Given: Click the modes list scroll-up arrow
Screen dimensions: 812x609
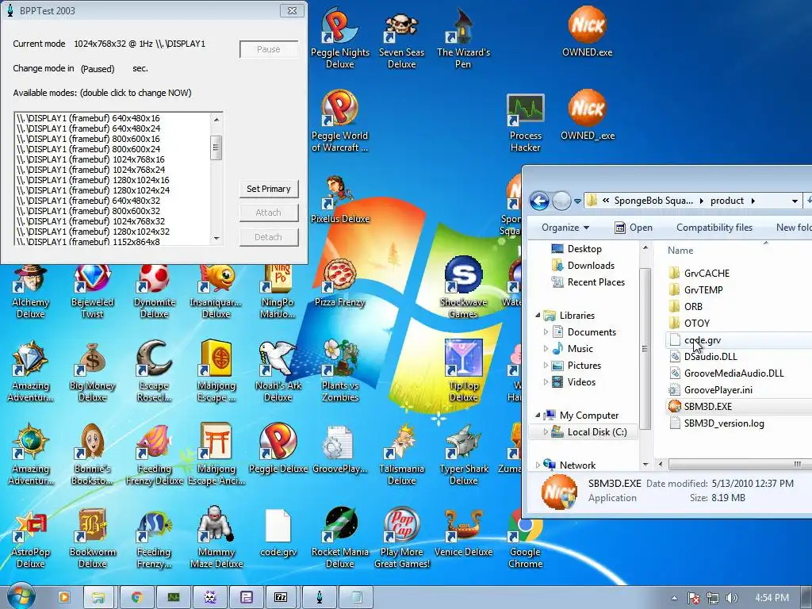Looking at the screenshot, I should (x=216, y=119).
